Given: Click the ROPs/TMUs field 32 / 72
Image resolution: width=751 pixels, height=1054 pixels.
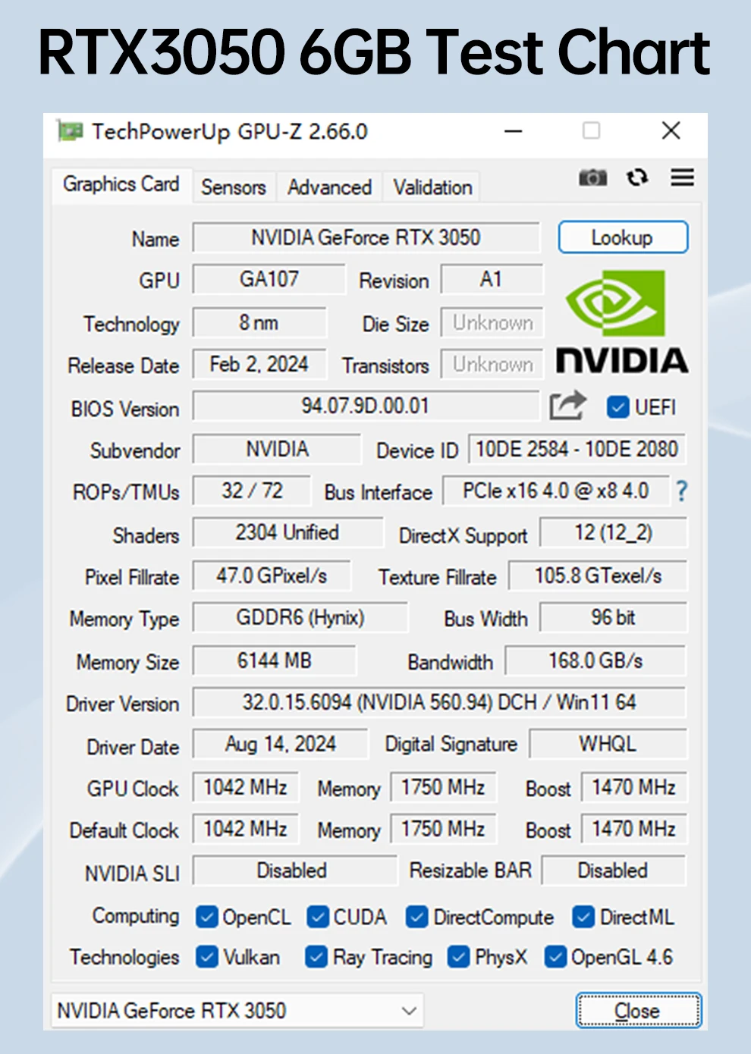Looking at the screenshot, I should click(252, 491).
